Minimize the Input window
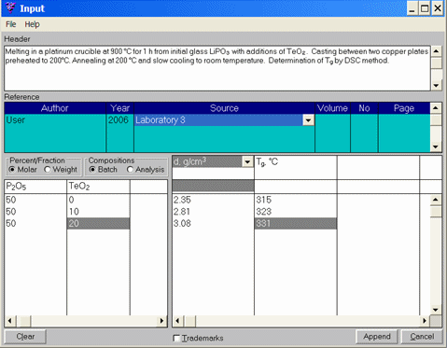The width and height of the screenshot is (447, 348). [412, 8]
